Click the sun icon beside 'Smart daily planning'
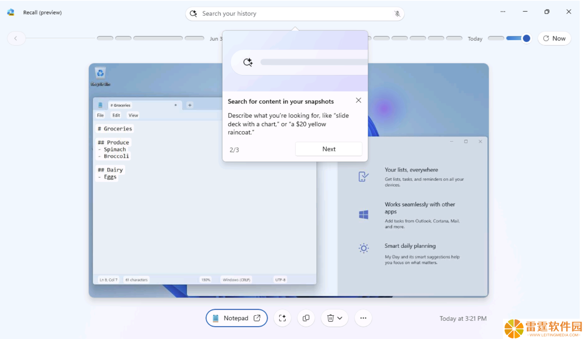This screenshot has height=339, width=584. pyautogui.click(x=363, y=248)
